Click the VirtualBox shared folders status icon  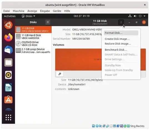pyautogui.click(x=111, y=126)
